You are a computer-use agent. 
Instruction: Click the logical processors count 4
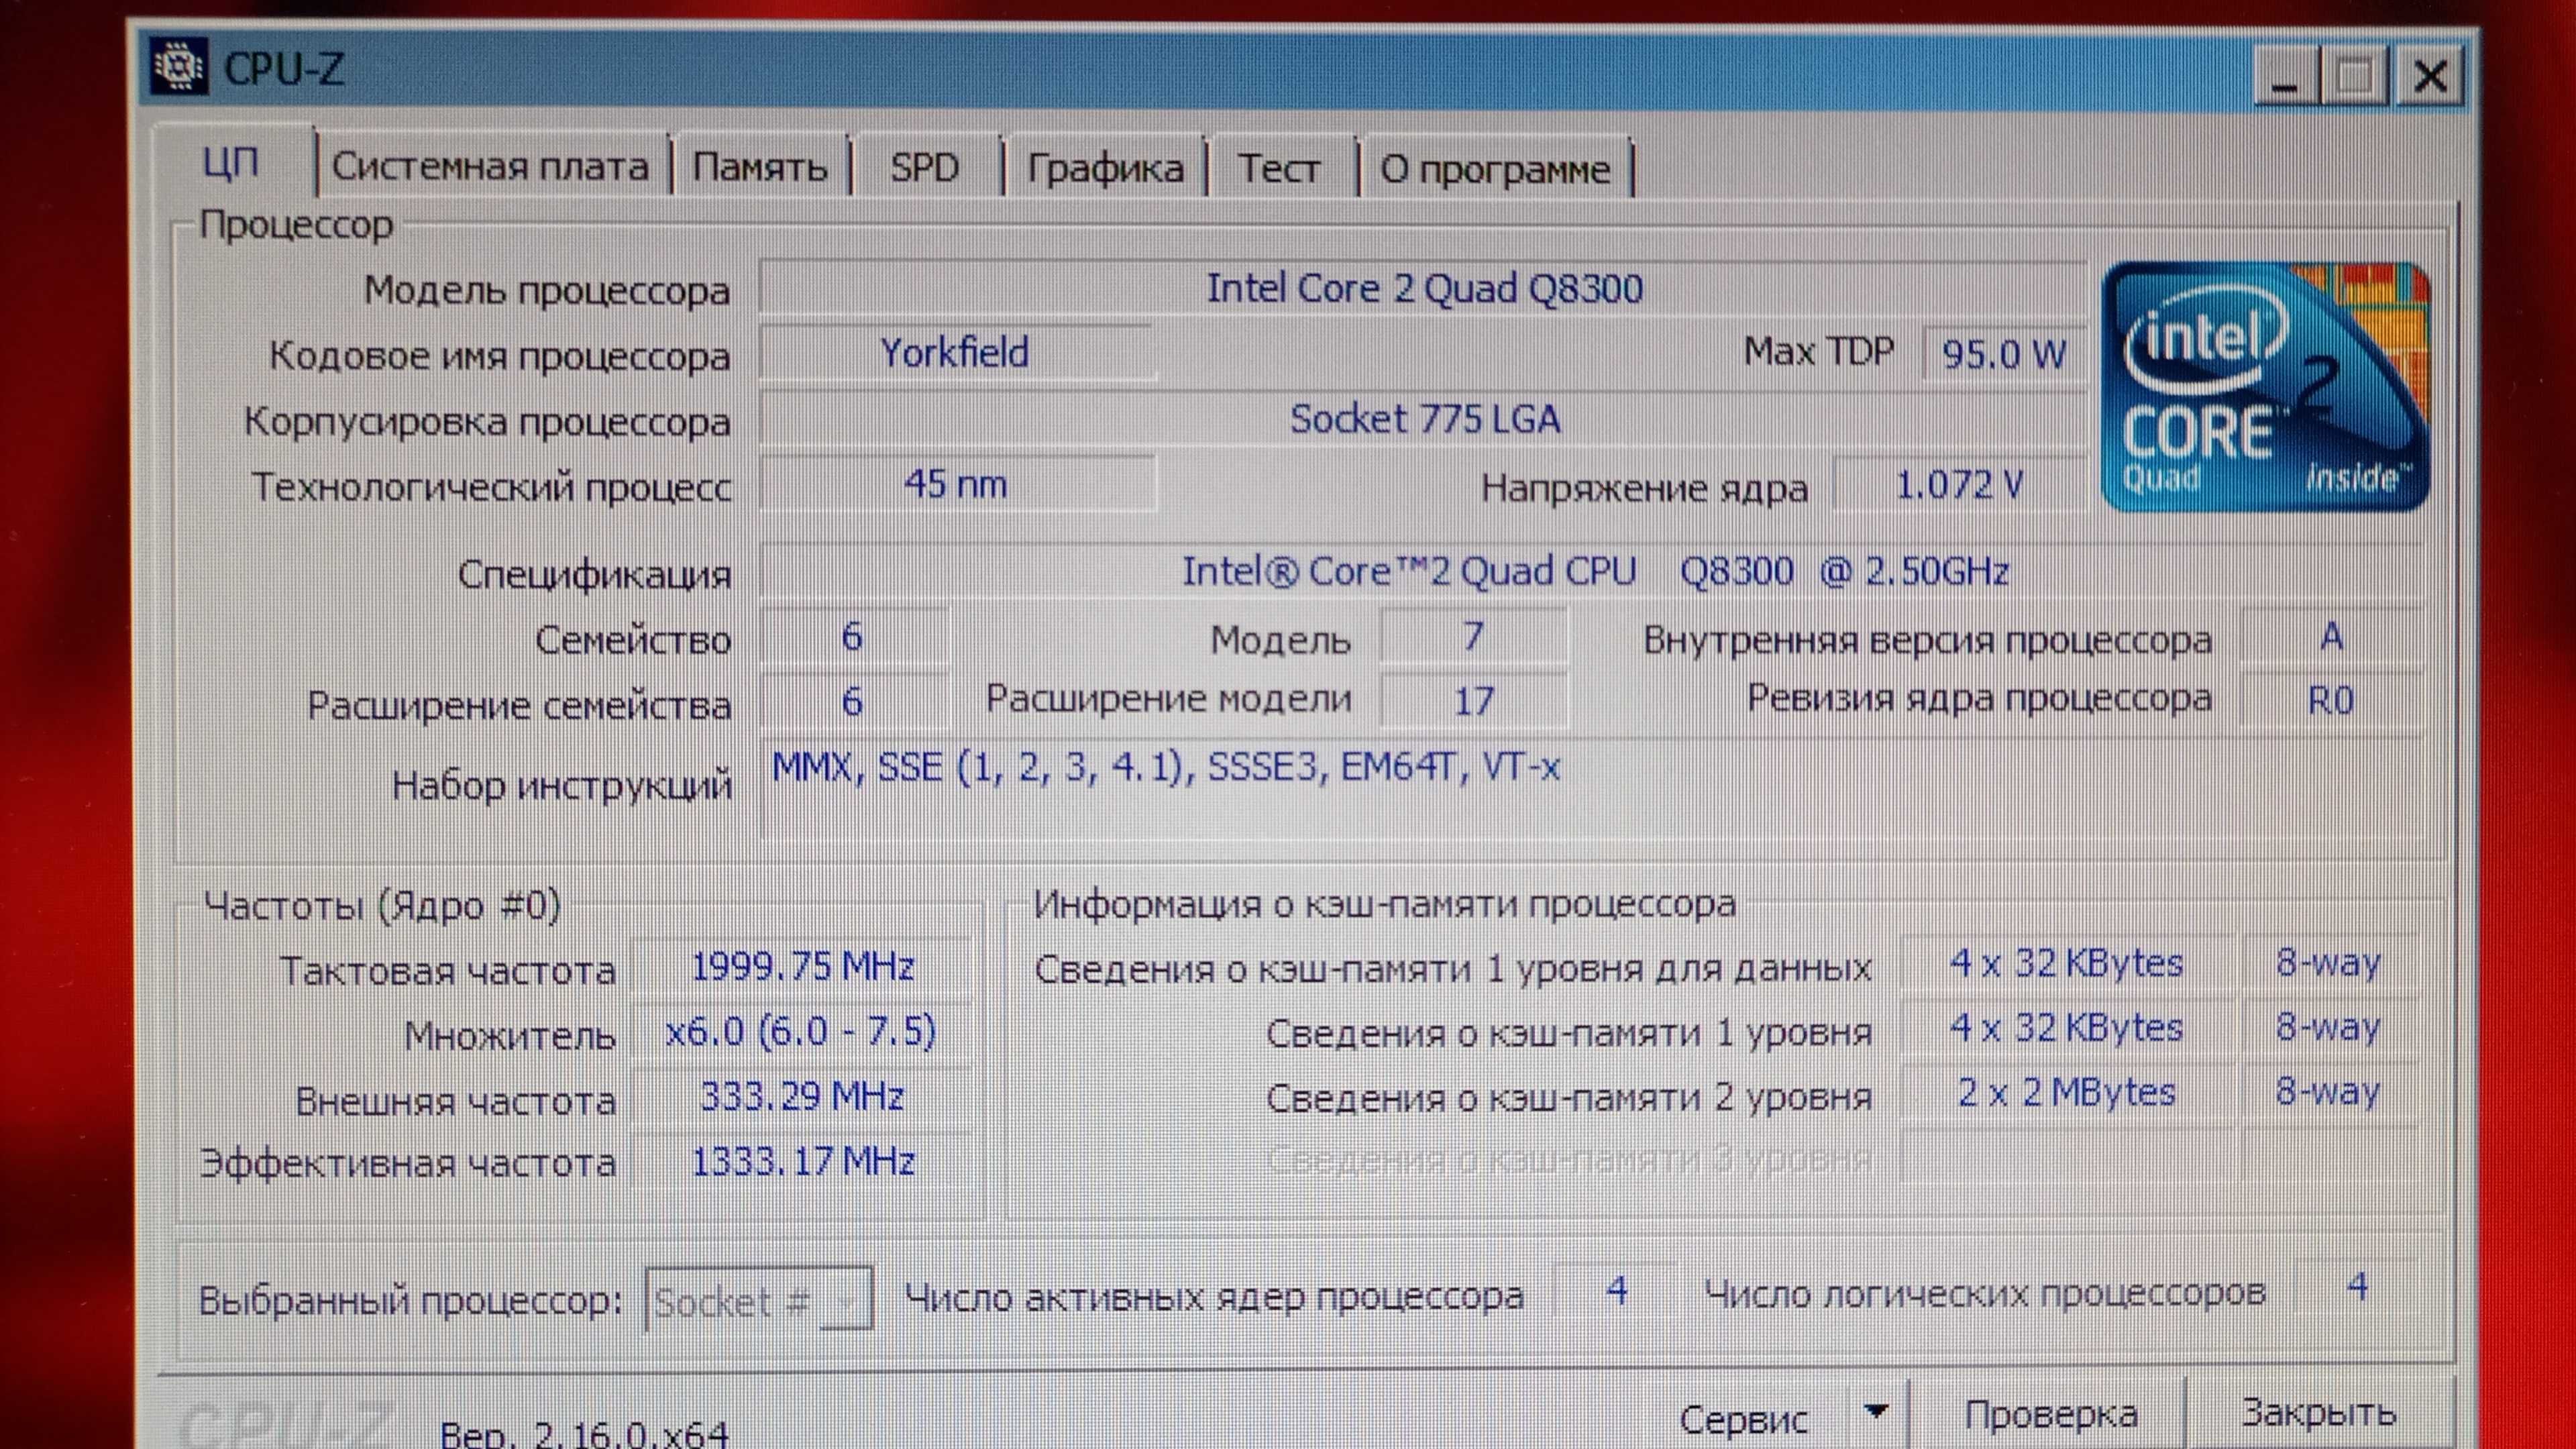tap(2357, 1287)
